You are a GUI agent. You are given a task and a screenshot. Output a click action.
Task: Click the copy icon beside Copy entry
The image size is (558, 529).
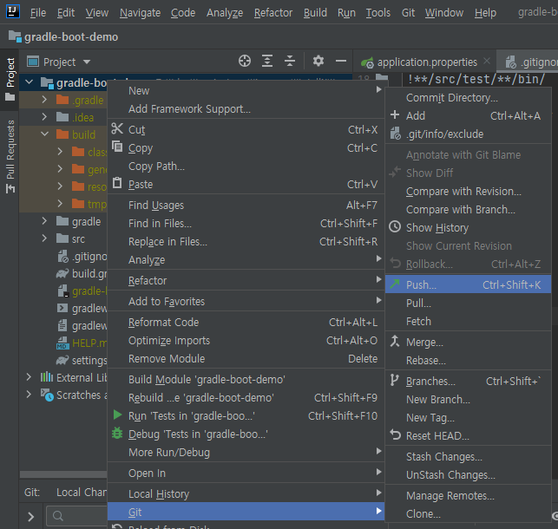117,146
